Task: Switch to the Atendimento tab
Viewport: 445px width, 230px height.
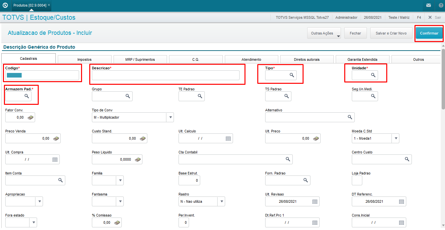Action: (251, 59)
